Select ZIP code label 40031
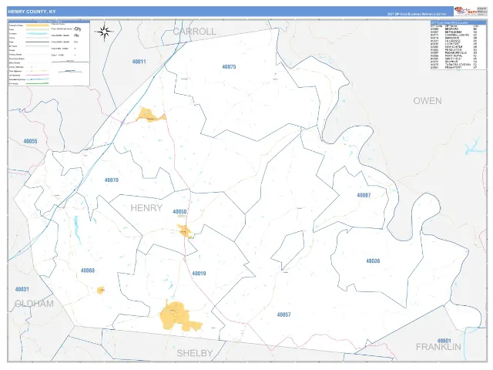Image resolution: width=493 pixels, height=370 pixels. click(22, 289)
